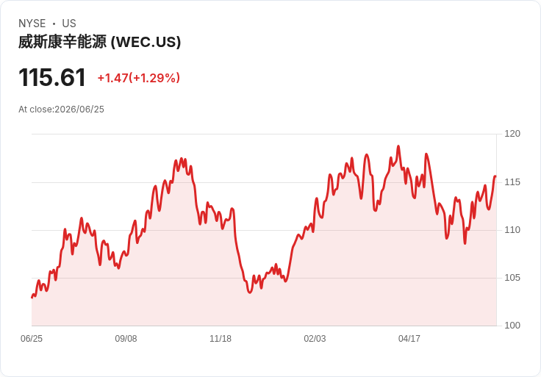Image resolution: width=541 pixels, height=377 pixels.
Task: Click the chart's lowest trough after 11/18
Action: (x=250, y=292)
